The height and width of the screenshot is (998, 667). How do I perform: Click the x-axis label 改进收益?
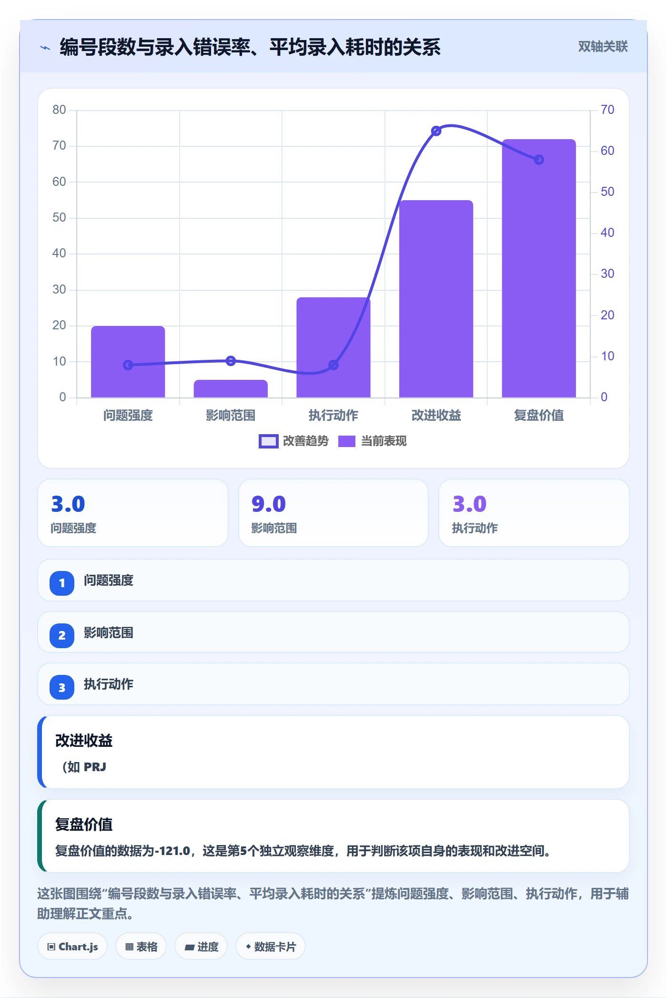(x=436, y=415)
